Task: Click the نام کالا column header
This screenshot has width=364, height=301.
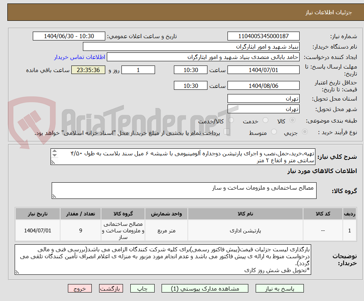Action: coord(245,214)
